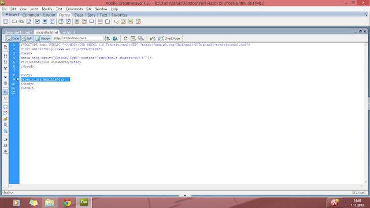
Task: Open the Modify menu
Action: pyautogui.click(x=47, y=9)
